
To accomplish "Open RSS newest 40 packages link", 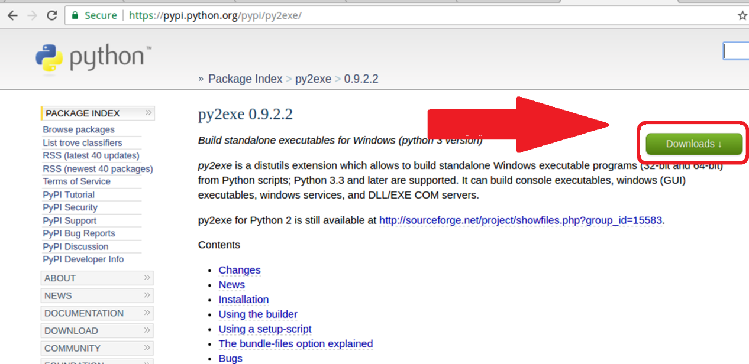I will [x=98, y=168].
